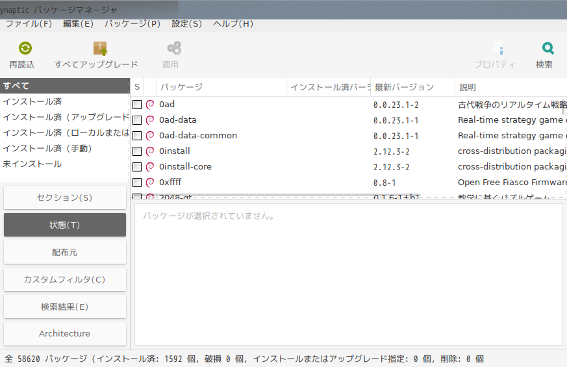This screenshot has height=367, width=567.
Task: Select the 0xffff package name
Action: click(x=170, y=183)
